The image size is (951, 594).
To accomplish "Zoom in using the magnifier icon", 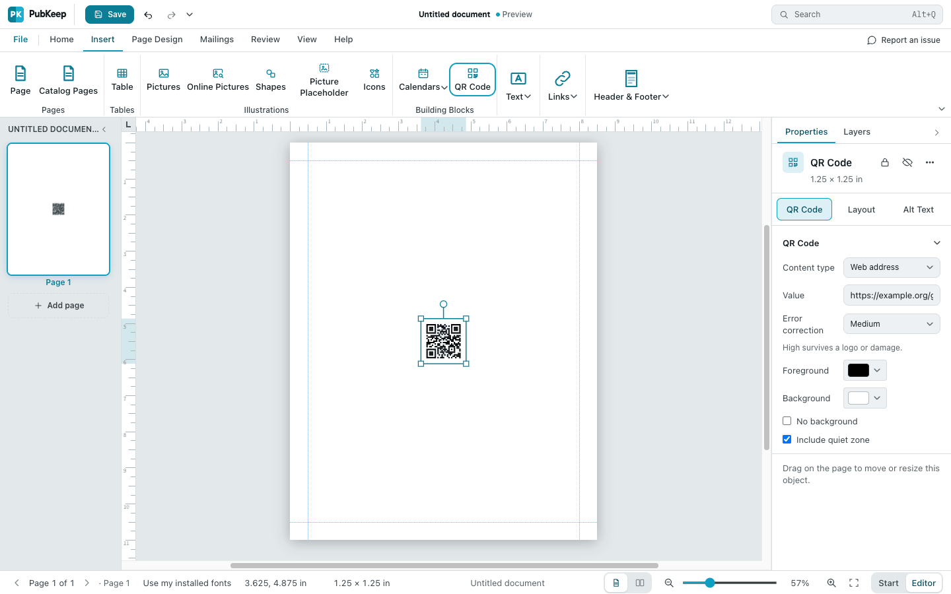I will click(831, 583).
